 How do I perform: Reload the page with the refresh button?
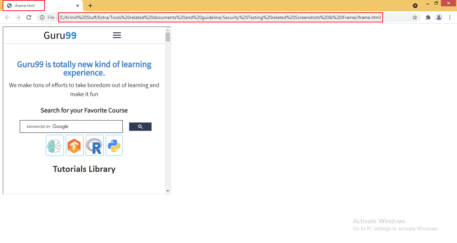29,17
